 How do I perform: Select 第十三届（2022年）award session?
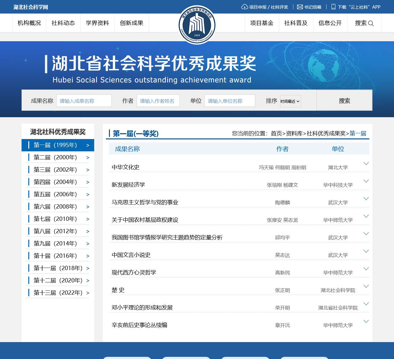click(x=57, y=293)
